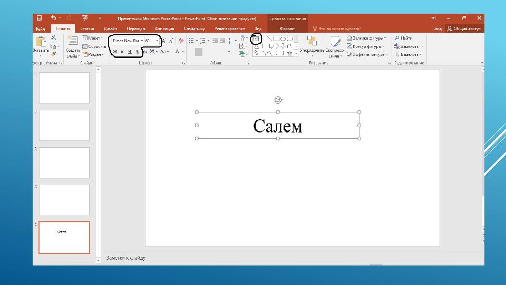Screen dimensions: 506x285
Task: Switch to the Вставка ribbon tab
Action: coord(87,28)
